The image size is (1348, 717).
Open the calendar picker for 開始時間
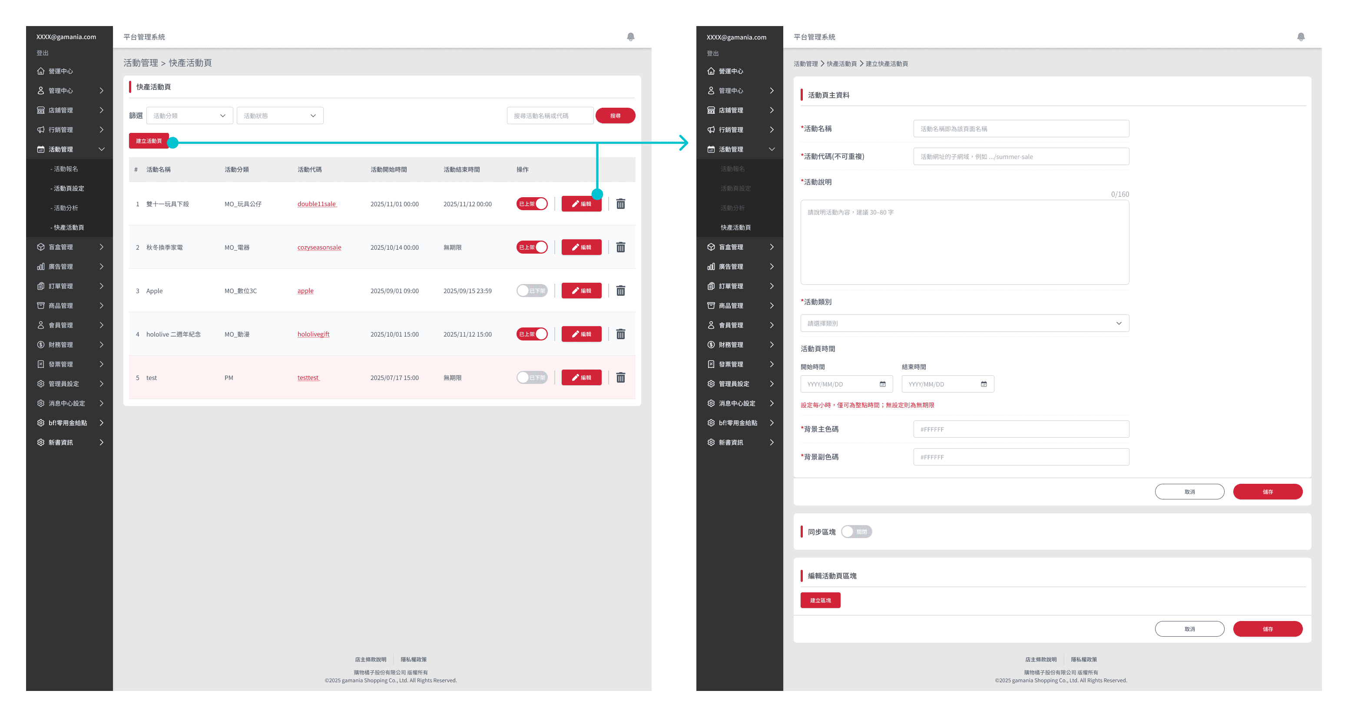click(x=882, y=384)
